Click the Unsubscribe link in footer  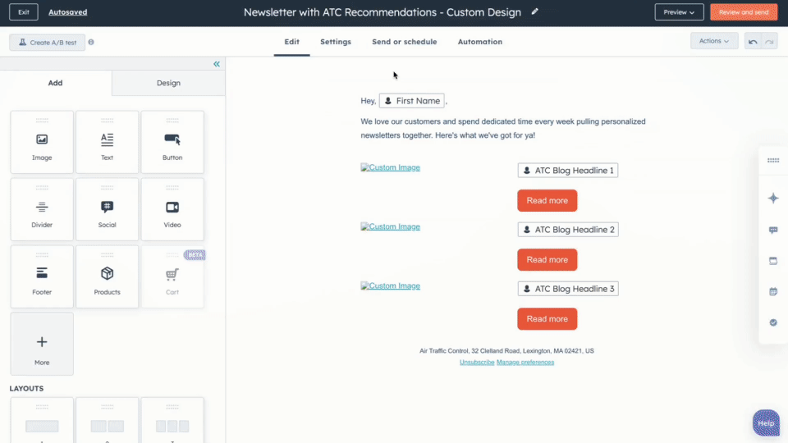click(x=477, y=362)
